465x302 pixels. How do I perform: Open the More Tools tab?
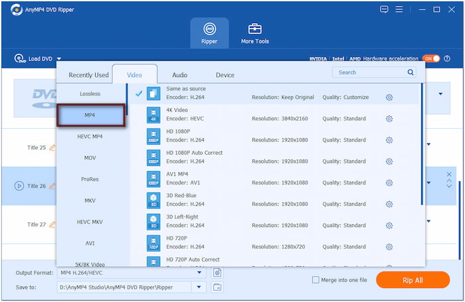(x=254, y=33)
